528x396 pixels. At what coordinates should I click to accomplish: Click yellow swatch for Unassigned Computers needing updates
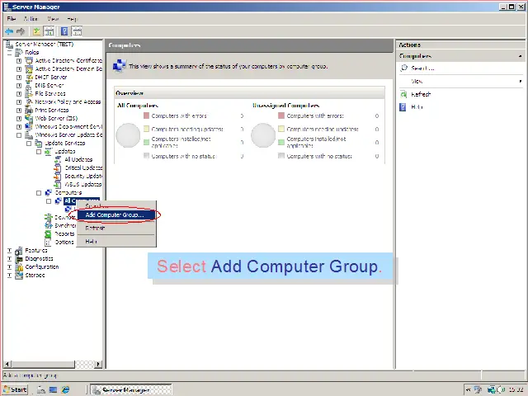click(x=281, y=129)
